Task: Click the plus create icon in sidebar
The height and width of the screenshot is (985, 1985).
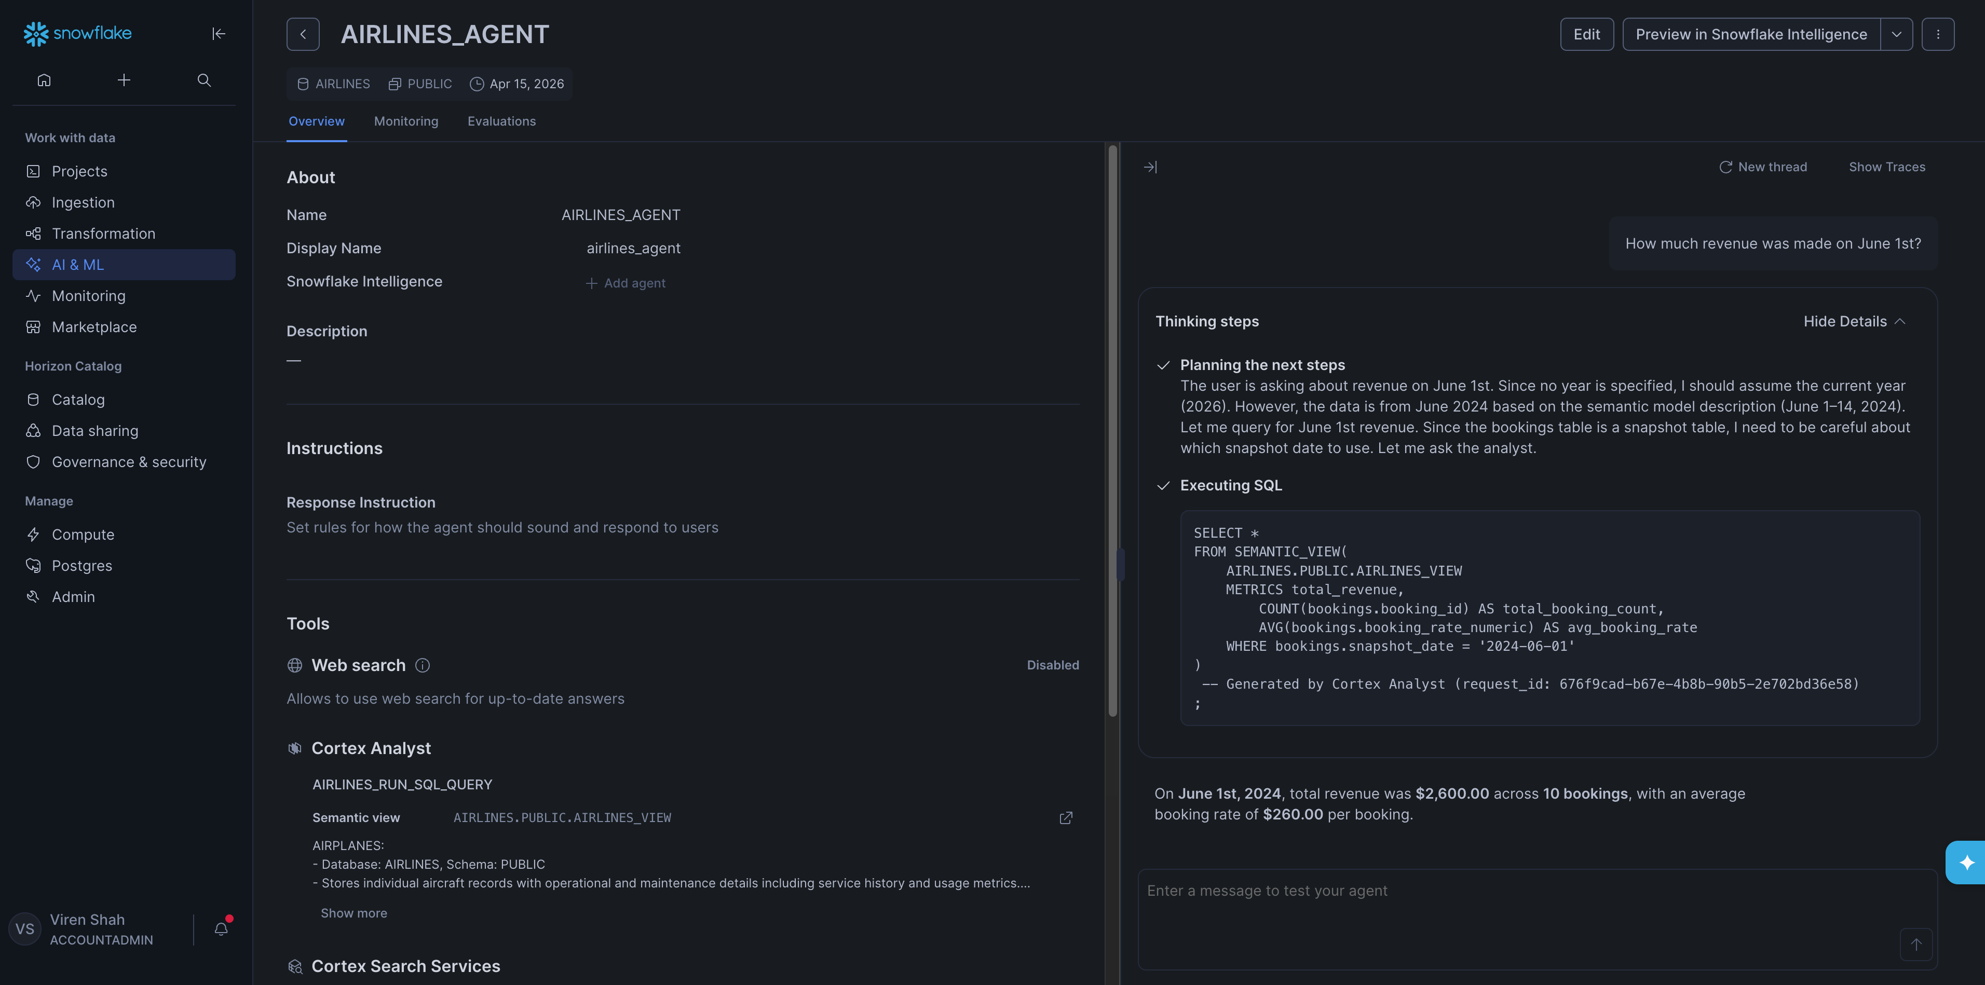Action: pyautogui.click(x=124, y=80)
